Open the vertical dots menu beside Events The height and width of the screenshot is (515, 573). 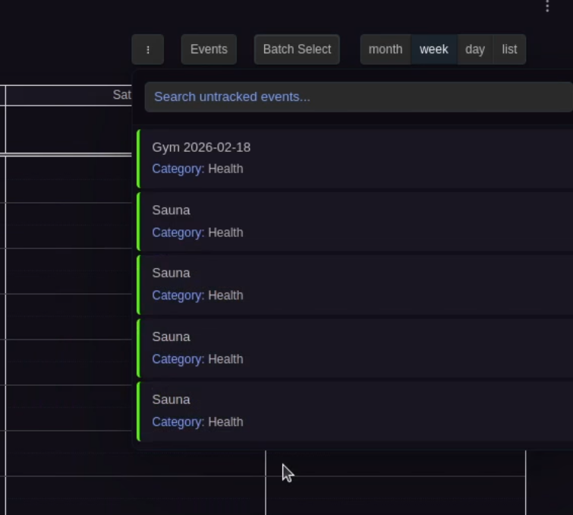click(x=148, y=49)
